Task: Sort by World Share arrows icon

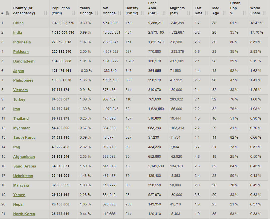Action: [x=264, y=13]
